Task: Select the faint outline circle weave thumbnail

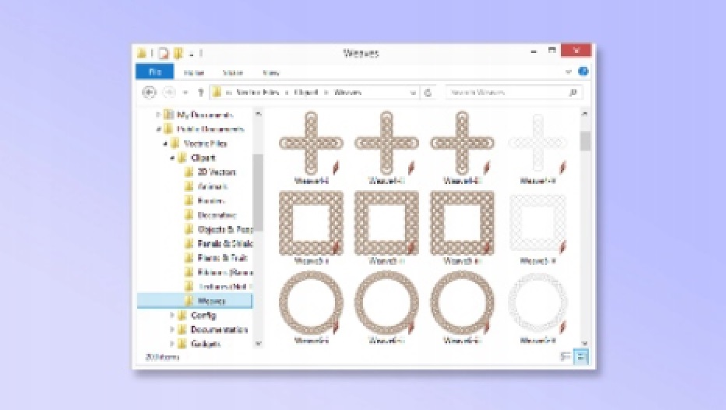Action: pyautogui.click(x=537, y=302)
